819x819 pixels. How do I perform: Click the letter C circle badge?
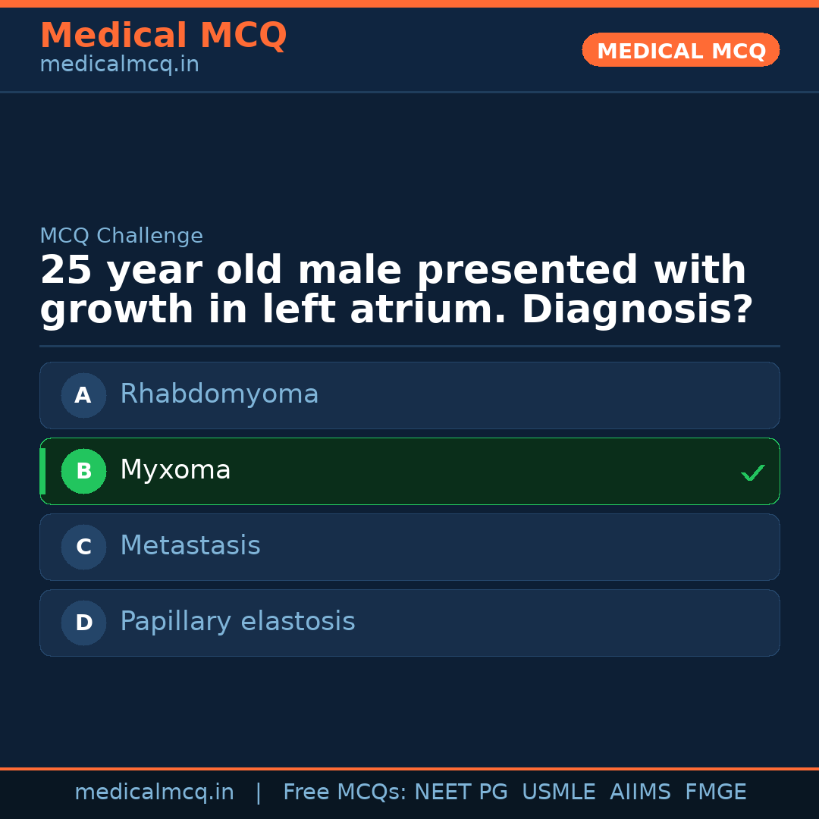click(83, 547)
